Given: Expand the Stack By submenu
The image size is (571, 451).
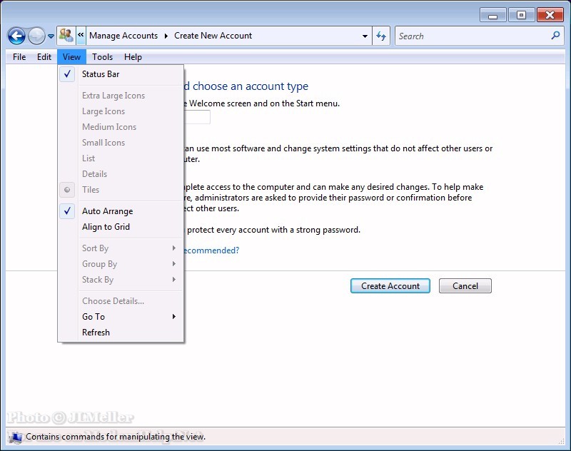Looking at the screenshot, I should pyautogui.click(x=121, y=280).
